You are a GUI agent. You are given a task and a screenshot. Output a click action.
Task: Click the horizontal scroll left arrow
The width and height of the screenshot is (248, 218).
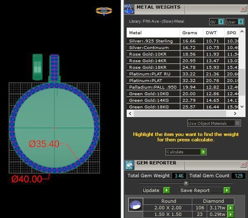pos(130,113)
